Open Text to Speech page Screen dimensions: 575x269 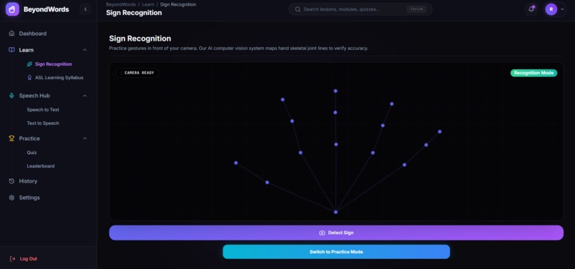point(43,123)
